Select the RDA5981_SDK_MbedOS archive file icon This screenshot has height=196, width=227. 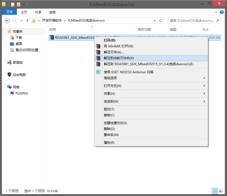[x=52, y=37]
